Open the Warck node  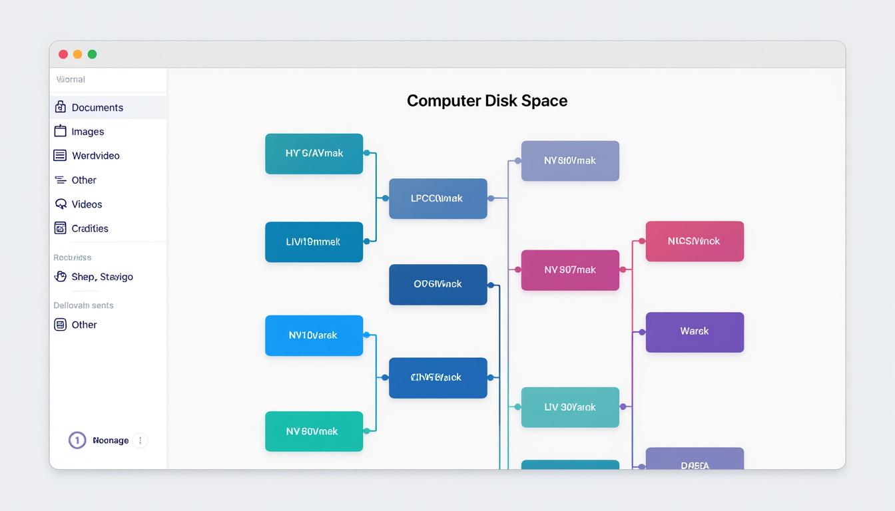tap(695, 332)
